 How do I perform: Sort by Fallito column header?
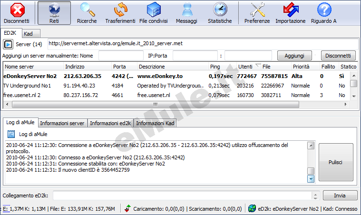330,67
